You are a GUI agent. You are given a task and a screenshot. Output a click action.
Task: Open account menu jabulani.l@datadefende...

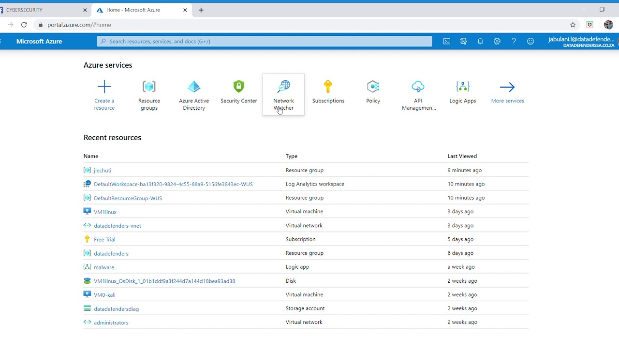click(x=581, y=42)
